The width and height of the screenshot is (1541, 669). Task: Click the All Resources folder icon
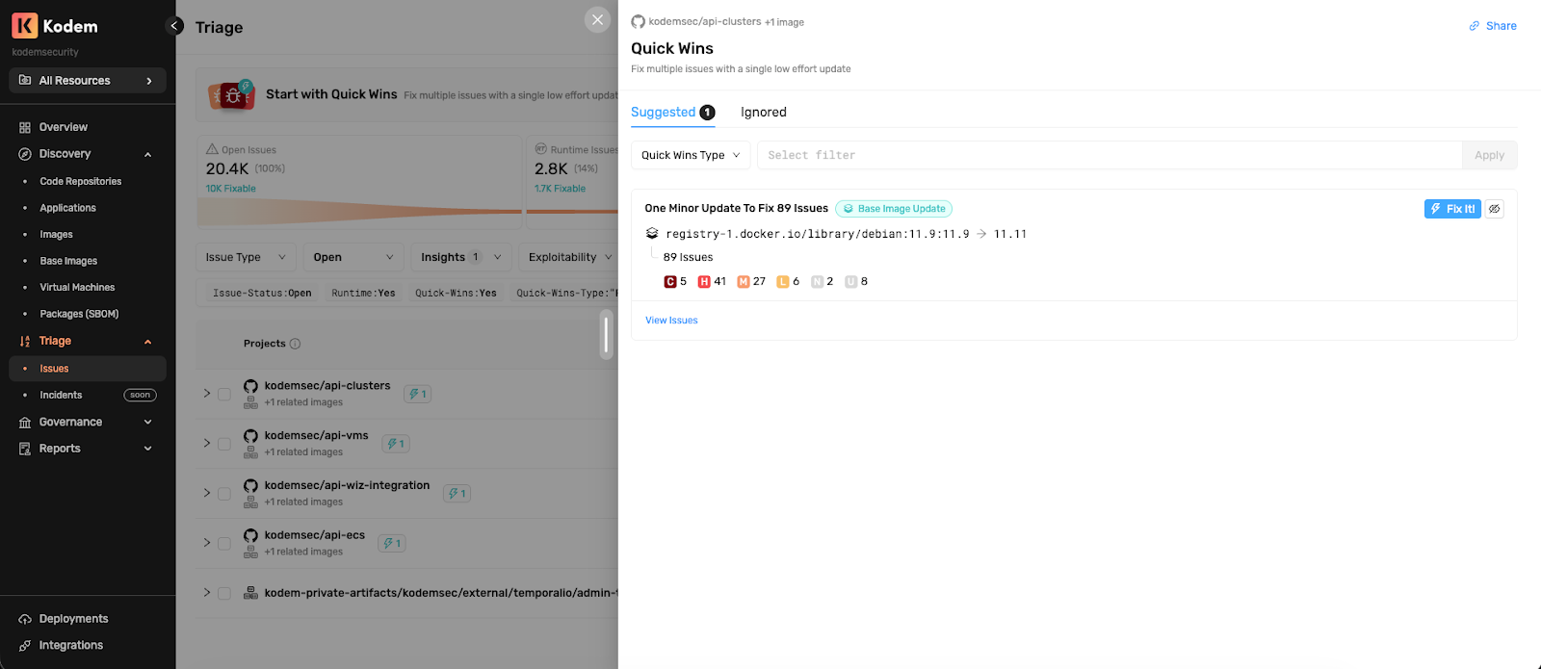pyautogui.click(x=25, y=81)
